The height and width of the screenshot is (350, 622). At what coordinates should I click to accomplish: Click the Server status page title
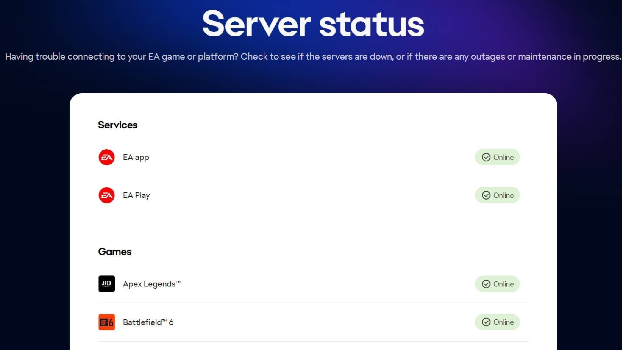pos(313,24)
